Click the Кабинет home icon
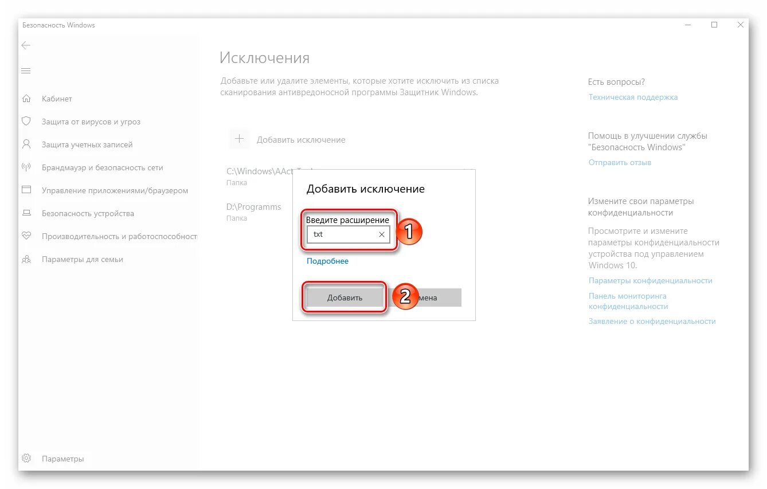This screenshot has height=489, width=767. (26, 99)
